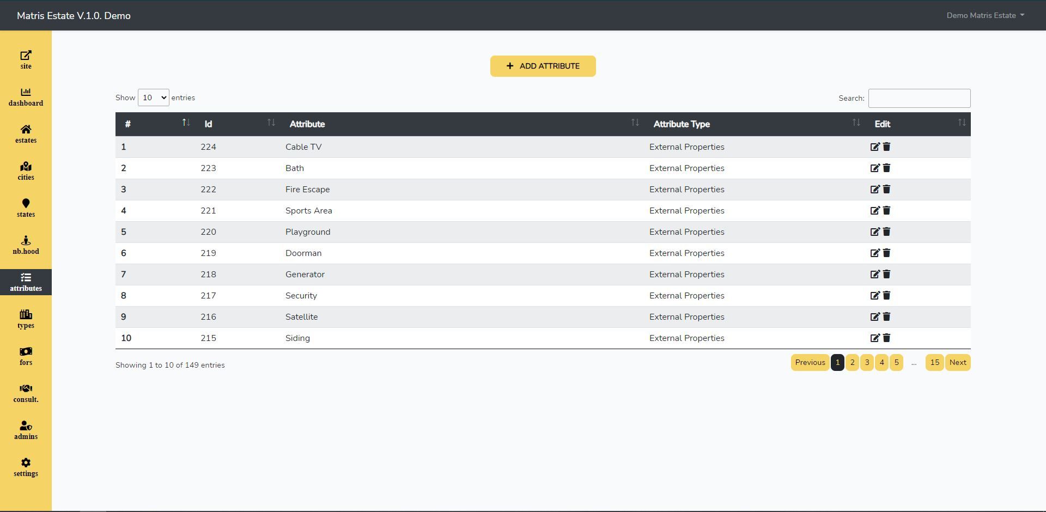This screenshot has width=1046, height=512.
Task: Open the cities section
Action: click(26, 171)
